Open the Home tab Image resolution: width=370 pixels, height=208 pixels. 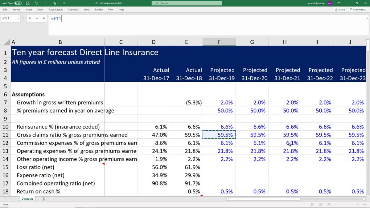(17, 10)
